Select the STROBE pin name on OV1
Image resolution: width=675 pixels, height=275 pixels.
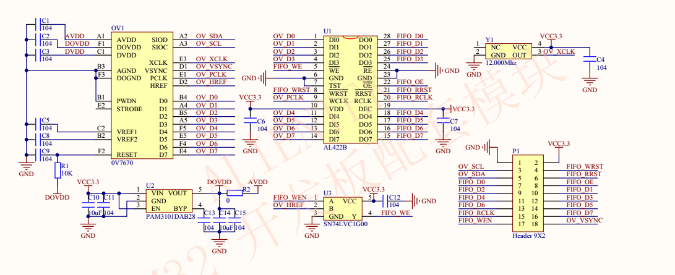(129, 109)
